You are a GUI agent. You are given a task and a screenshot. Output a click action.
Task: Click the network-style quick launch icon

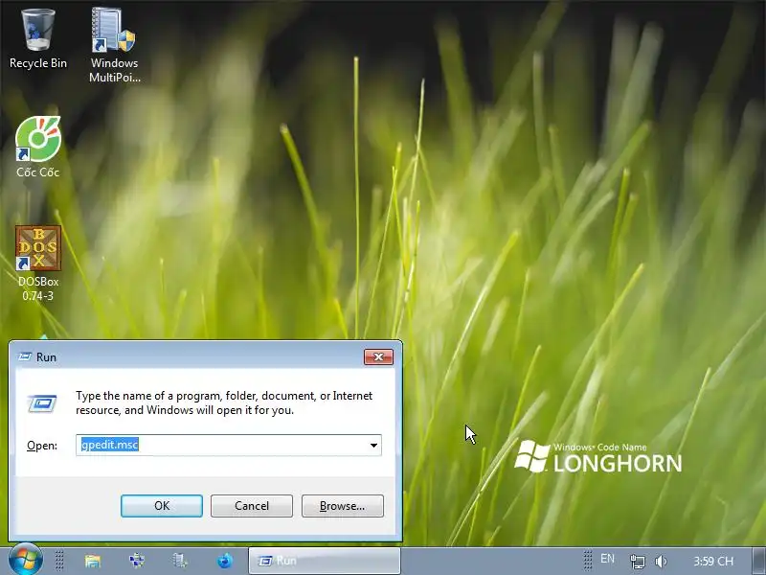(x=136, y=561)
